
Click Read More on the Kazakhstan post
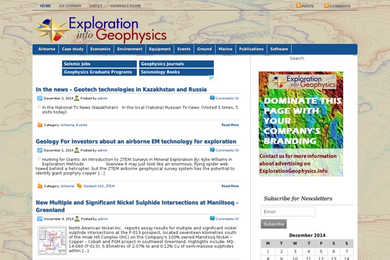coord(230,125)
